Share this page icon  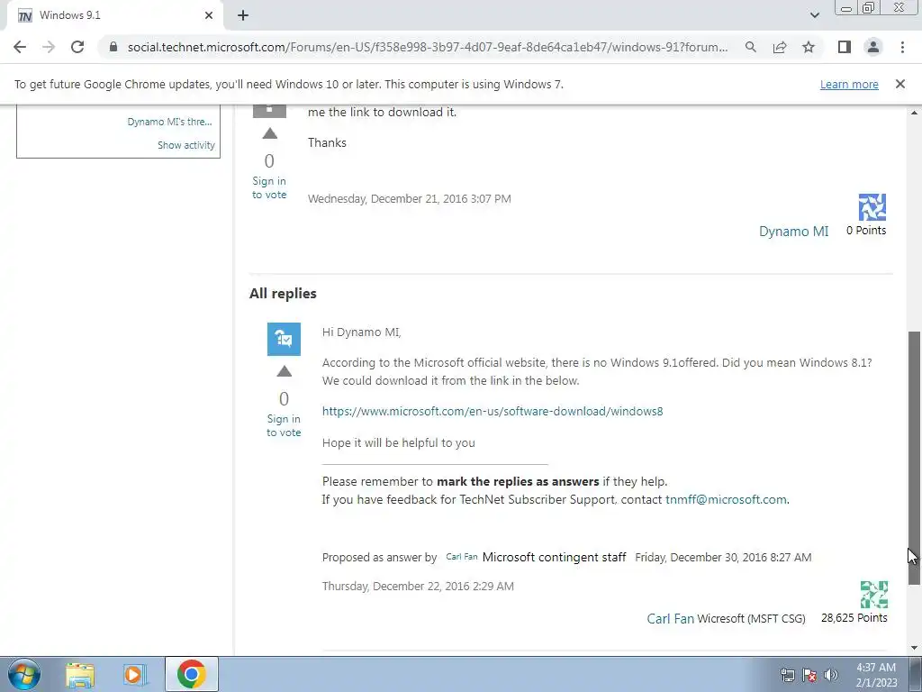(x=780, y=47)
